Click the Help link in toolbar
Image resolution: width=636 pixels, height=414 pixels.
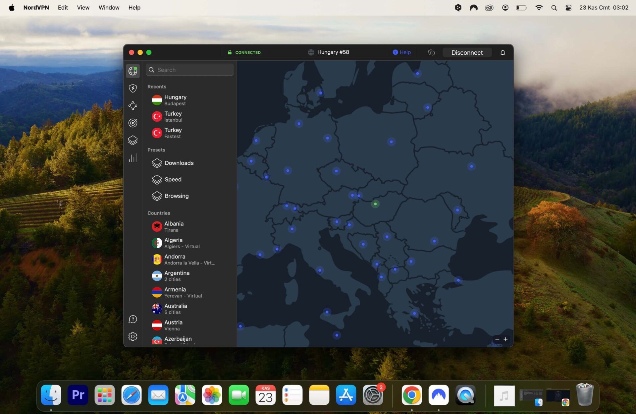[401, 52]
